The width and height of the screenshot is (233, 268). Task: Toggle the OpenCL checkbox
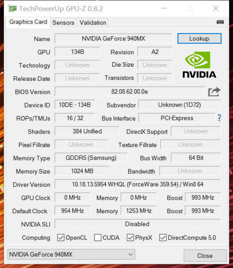click(61, 237)
